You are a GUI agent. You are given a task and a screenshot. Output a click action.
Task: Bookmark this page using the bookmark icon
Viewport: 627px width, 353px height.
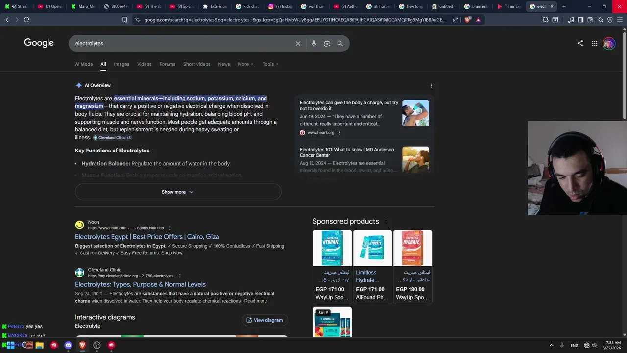pyautogui.click(x=124, y=20)
